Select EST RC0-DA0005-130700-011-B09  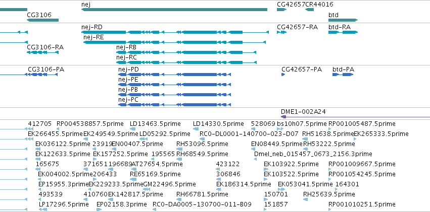(202, 204)
